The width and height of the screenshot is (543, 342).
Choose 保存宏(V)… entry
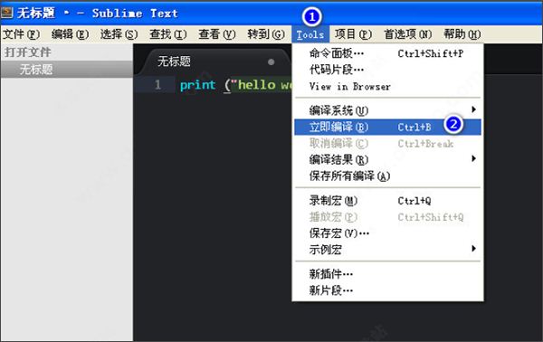tap(387, 233)
